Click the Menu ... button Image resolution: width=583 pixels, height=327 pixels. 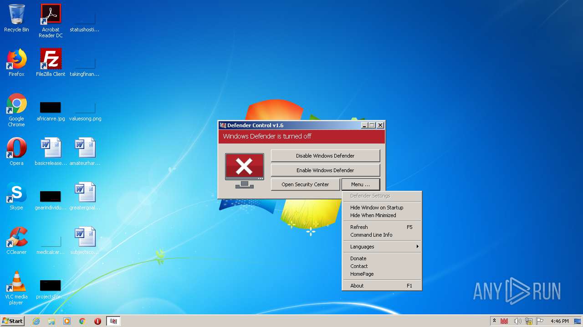pos(360,184)
